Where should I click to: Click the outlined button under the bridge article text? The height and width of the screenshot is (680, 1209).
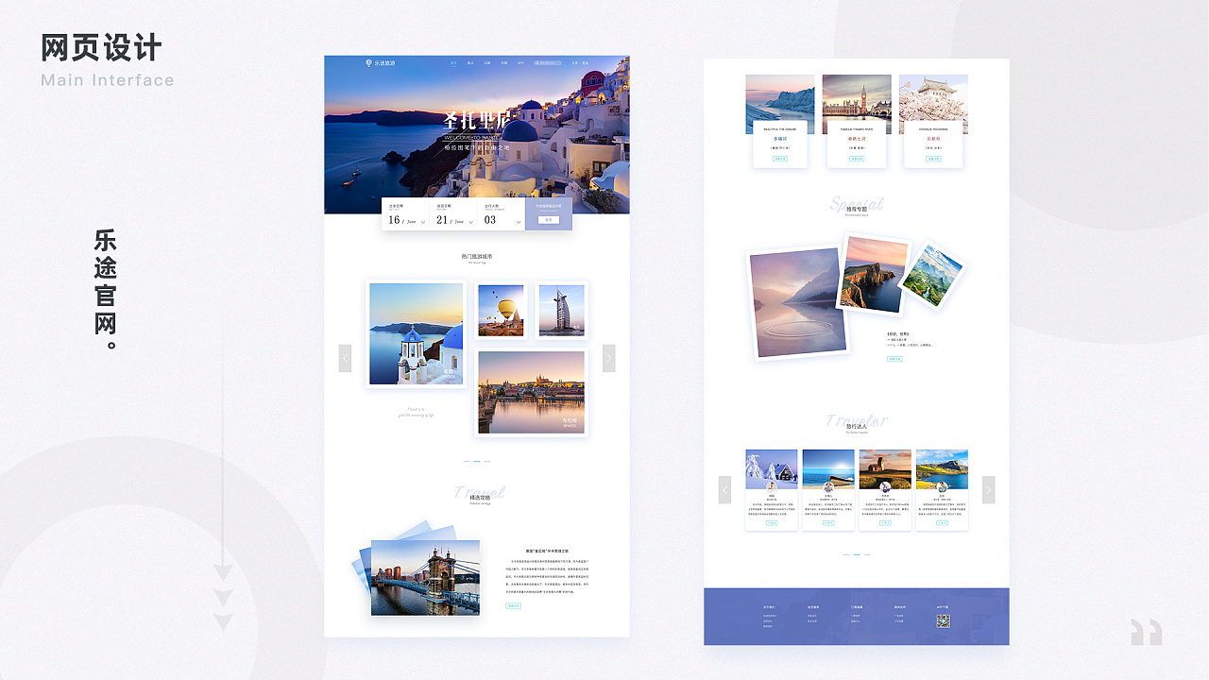click(513, 605)
